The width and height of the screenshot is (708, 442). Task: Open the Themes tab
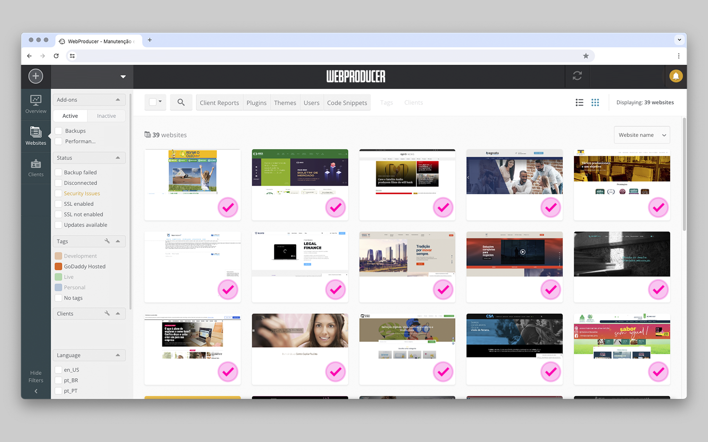point(285,102)
